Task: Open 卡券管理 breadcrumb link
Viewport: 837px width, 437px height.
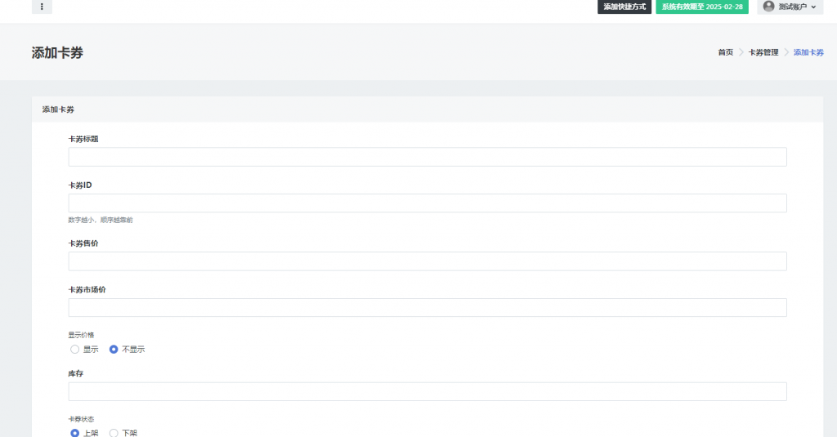Action: click(763, 52)
